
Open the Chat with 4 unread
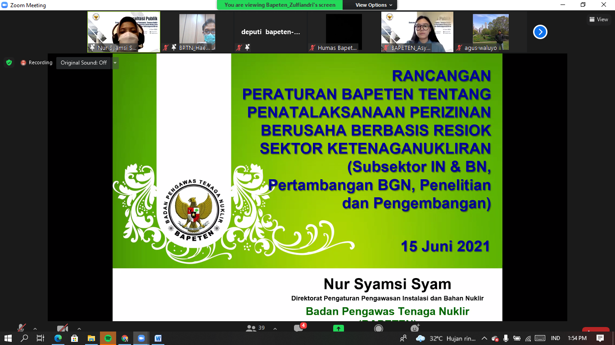(299, 328)
